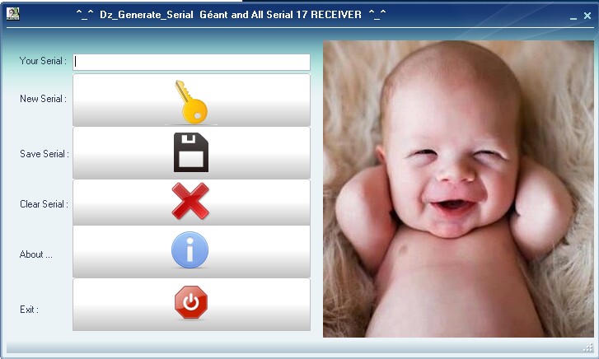Open About via the blue info icon

click(191, 251)
